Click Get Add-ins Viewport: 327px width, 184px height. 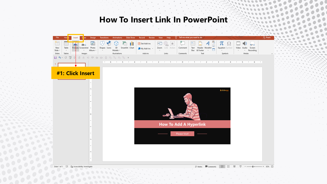[x=144, y=43]
